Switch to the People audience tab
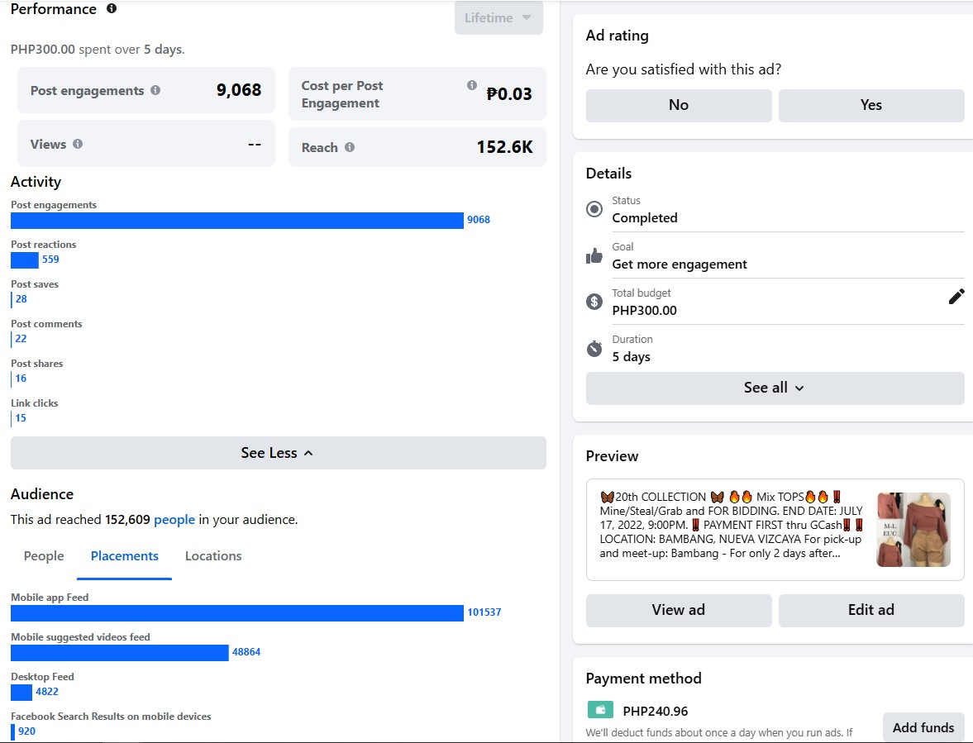The height and width of the screenshot is (743, 973). coord(44,556)
